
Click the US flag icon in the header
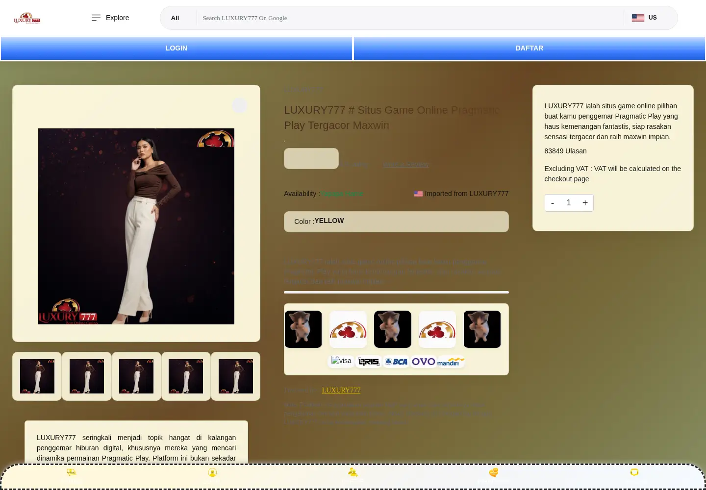point(638,18)
